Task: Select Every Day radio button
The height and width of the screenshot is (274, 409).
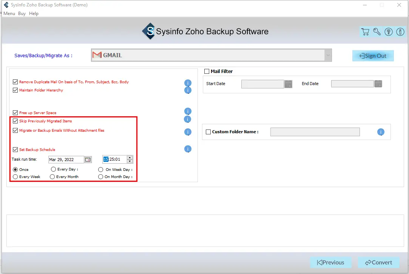Action: coord(53,169)
